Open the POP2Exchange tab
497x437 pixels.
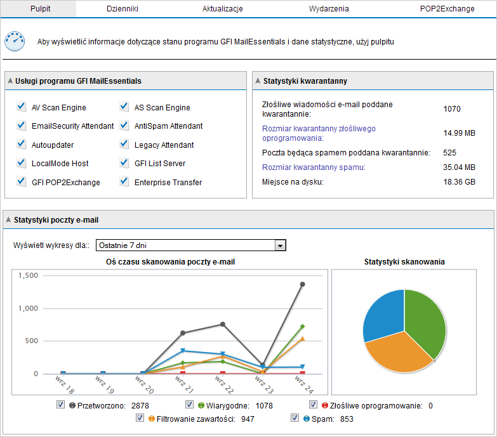(x=447, y=8)
